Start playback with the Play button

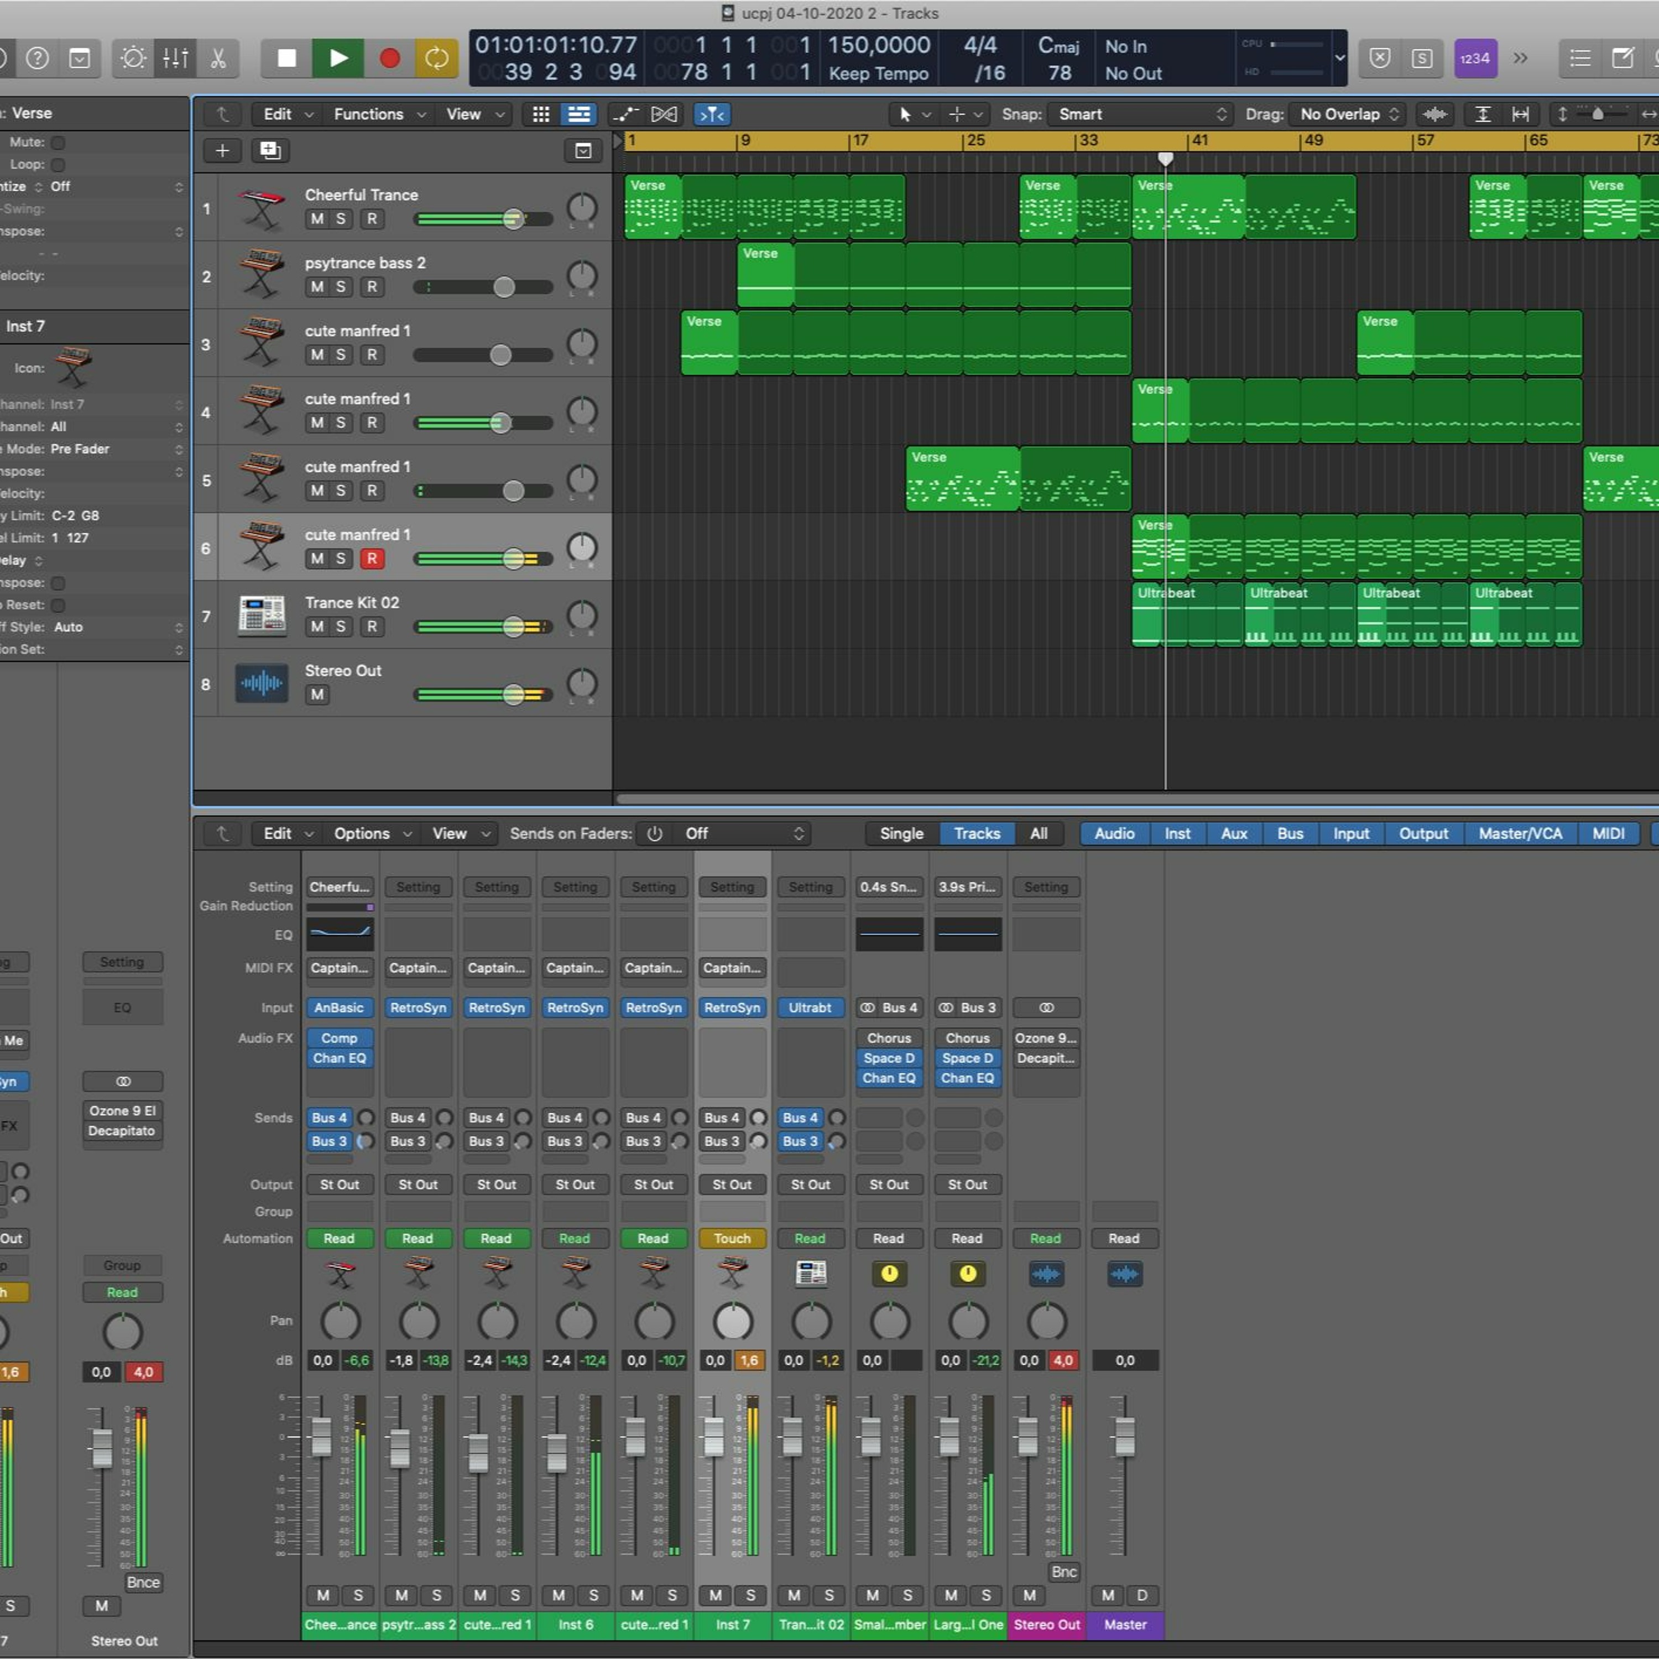tap(338, 59)
